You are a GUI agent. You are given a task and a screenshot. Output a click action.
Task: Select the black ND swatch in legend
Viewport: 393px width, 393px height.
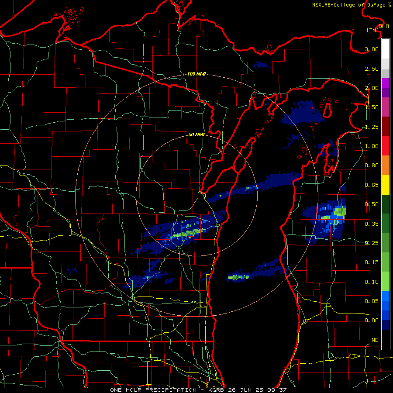[386, 340]
